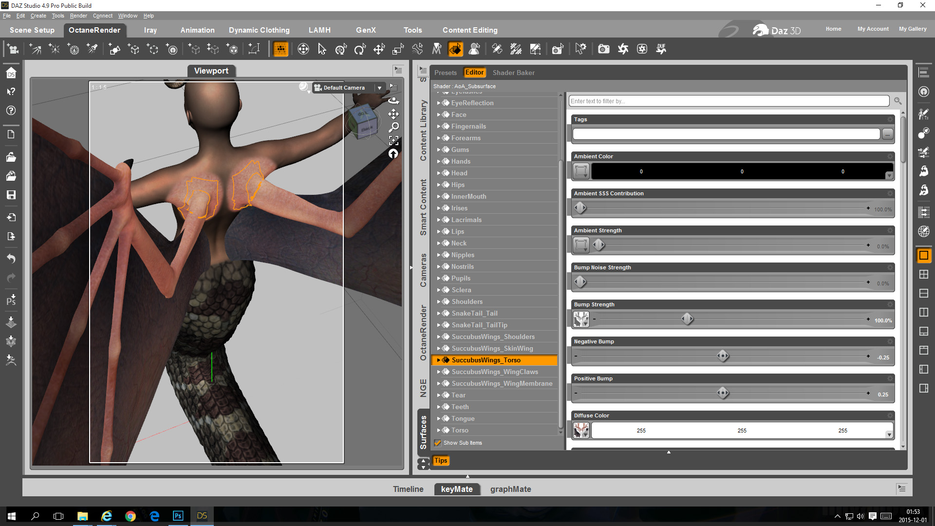Image resolution: width=935 pixels, height=526 pixels.
Task: Click the camera orbit icon in viewport
Action: click(x=393, y=101)
